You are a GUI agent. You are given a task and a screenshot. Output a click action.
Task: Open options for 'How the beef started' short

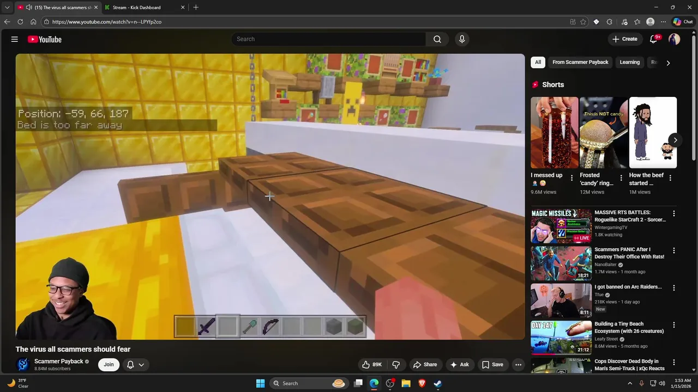(670, 178)
